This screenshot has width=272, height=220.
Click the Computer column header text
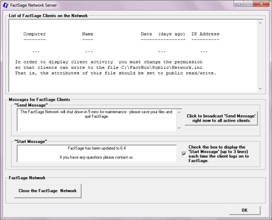pos(34,34)
